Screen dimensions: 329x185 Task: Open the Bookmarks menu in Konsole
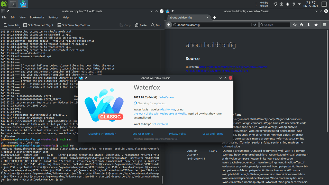pyautogui.click(x=37, y=17)
